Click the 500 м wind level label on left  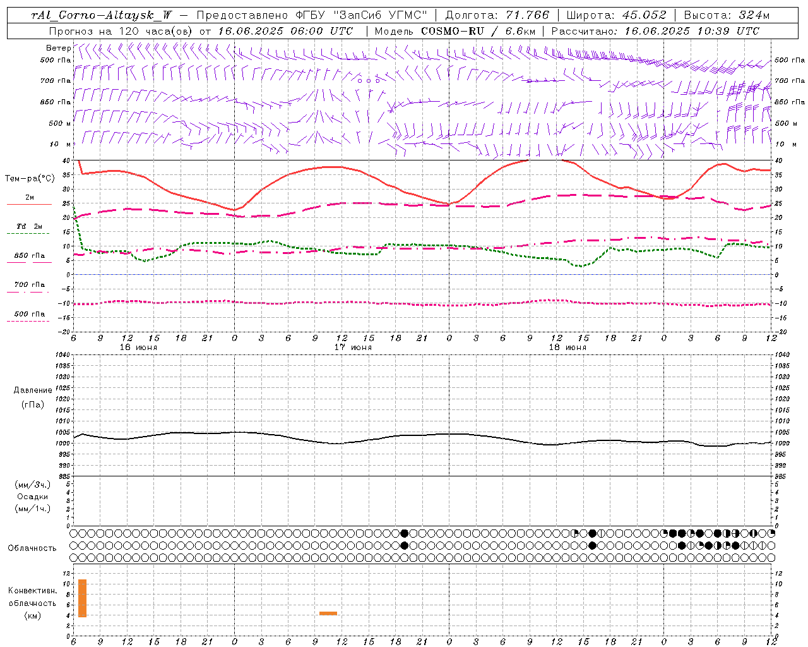point(59,123)
